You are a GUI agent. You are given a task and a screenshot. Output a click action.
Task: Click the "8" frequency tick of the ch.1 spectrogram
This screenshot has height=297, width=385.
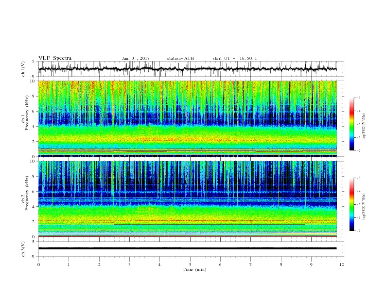pos(35,96)
